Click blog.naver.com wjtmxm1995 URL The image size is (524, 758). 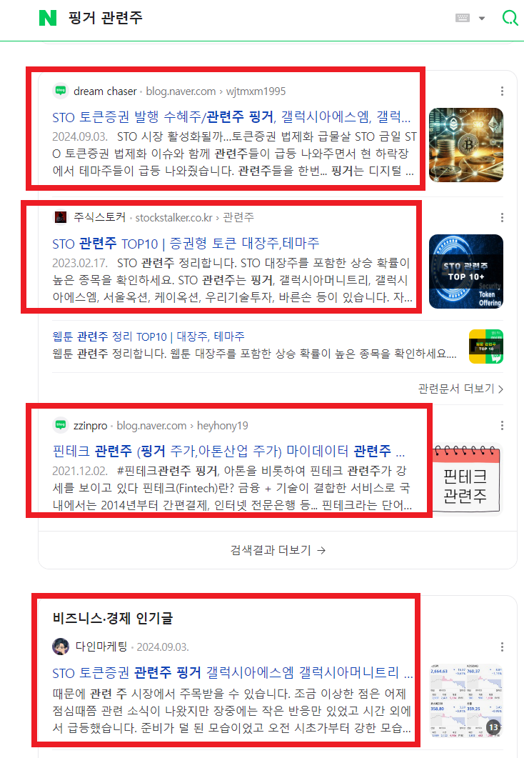(216, 91)
